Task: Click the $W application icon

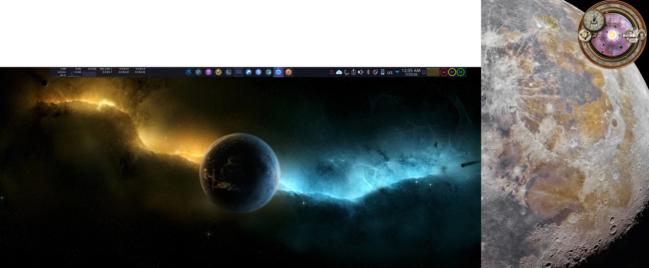Action: coord(239,72)
